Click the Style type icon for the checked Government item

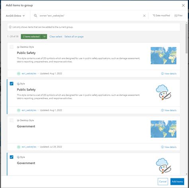click(x=18, y=157)
